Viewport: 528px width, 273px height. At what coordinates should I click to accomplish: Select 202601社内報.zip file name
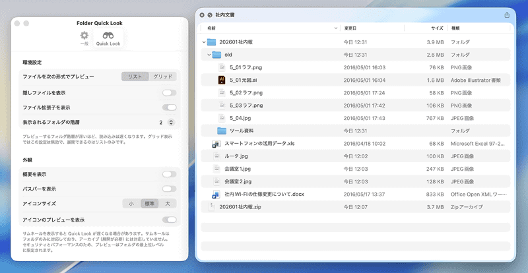coord(240,207)
